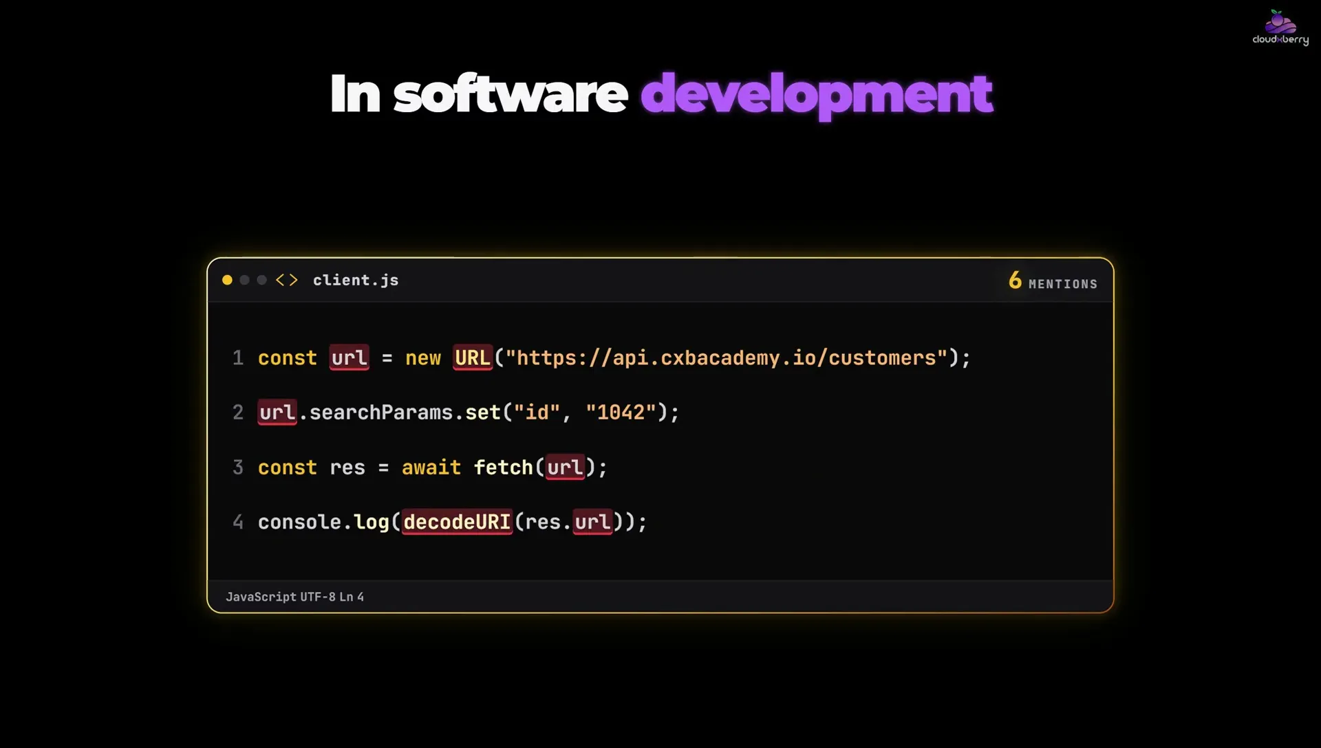Click the "id" string on line 2

pos(537,412)
